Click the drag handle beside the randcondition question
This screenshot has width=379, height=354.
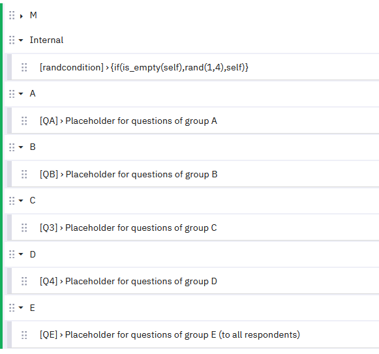tap(24, 67)
